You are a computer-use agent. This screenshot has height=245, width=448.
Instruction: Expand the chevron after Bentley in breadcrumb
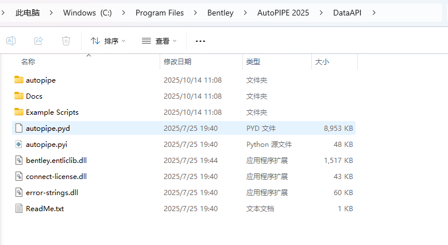point(245,13)
